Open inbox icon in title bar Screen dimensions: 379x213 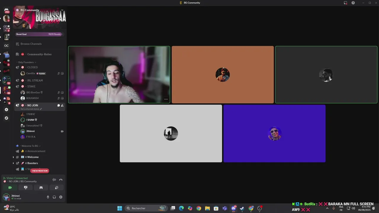click(345, 3)
